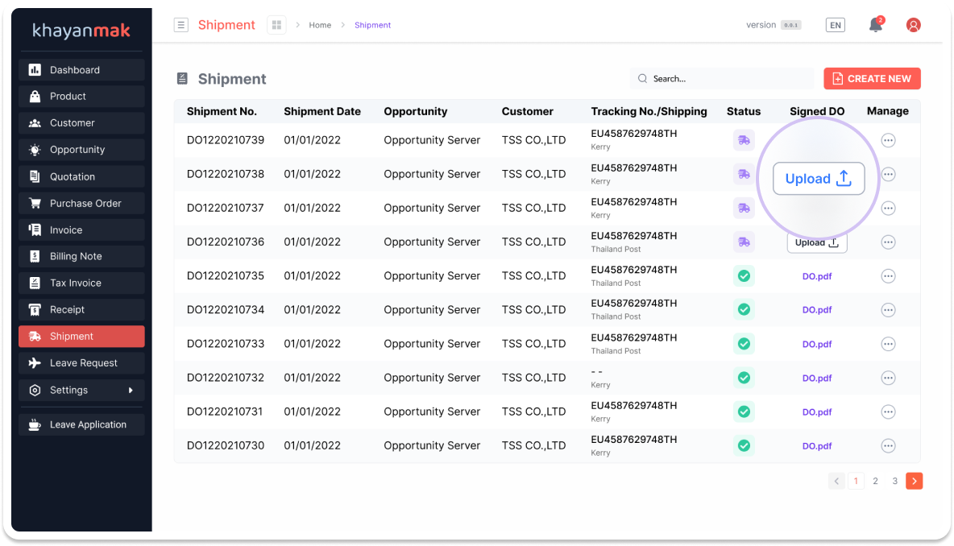Open DO.pdf link for DO1220210733

tap(817, 344)
